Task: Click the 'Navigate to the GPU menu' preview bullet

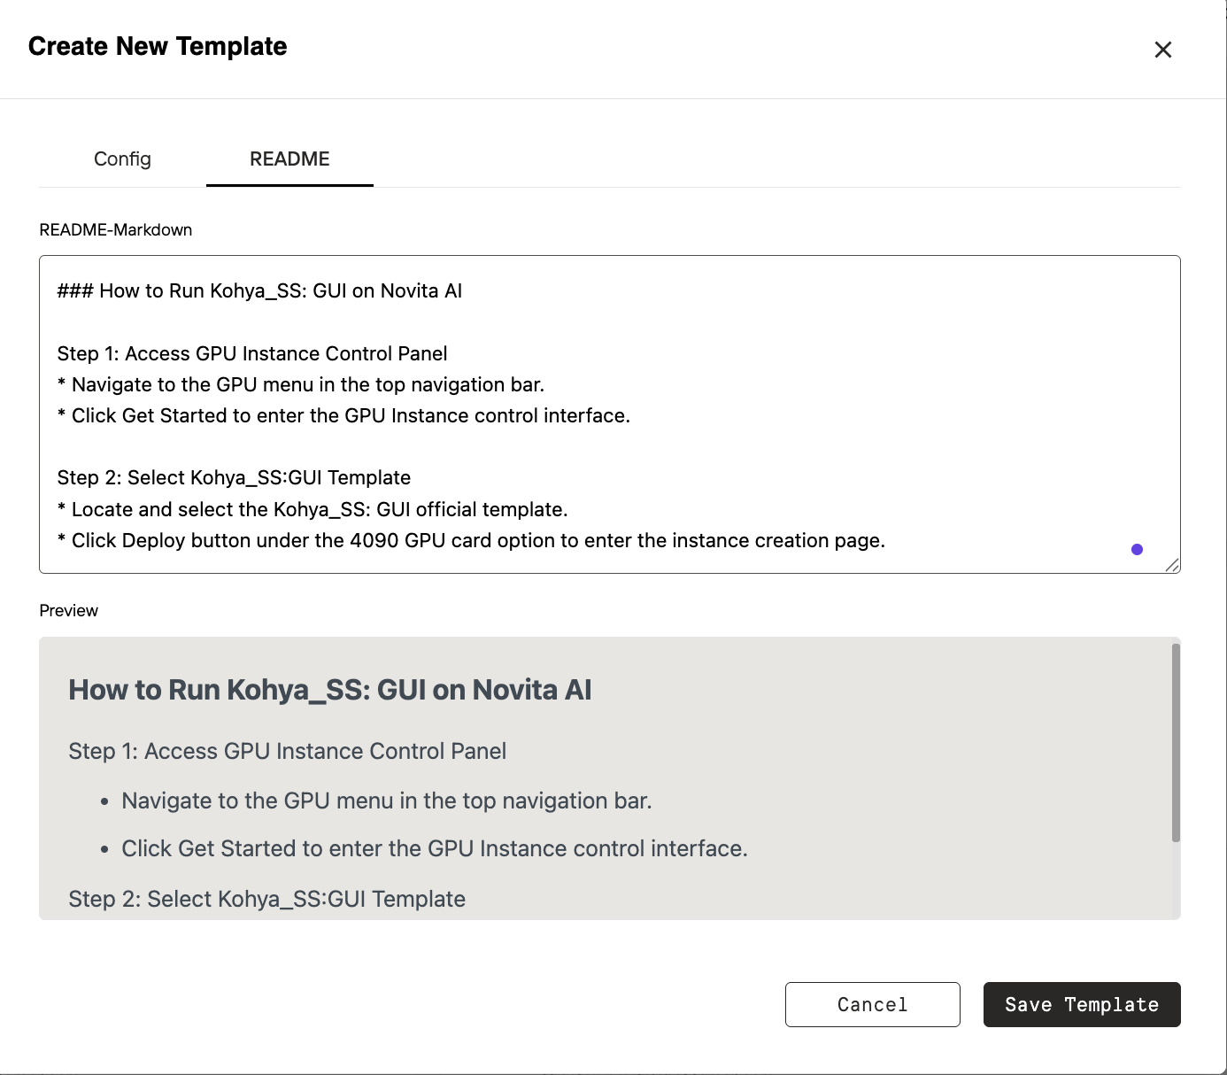Action: tap(386, 801)
